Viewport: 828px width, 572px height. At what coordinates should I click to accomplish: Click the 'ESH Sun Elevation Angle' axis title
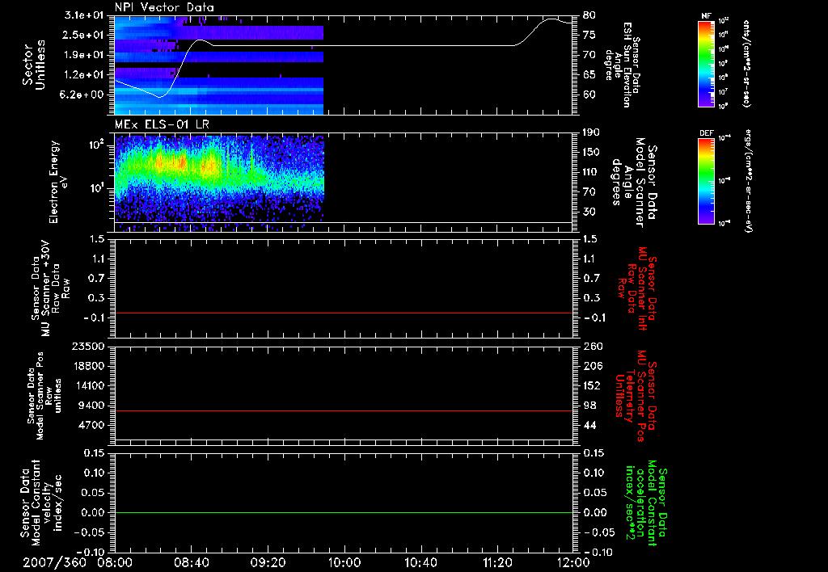pyautogui.click(x=623, y=65)
